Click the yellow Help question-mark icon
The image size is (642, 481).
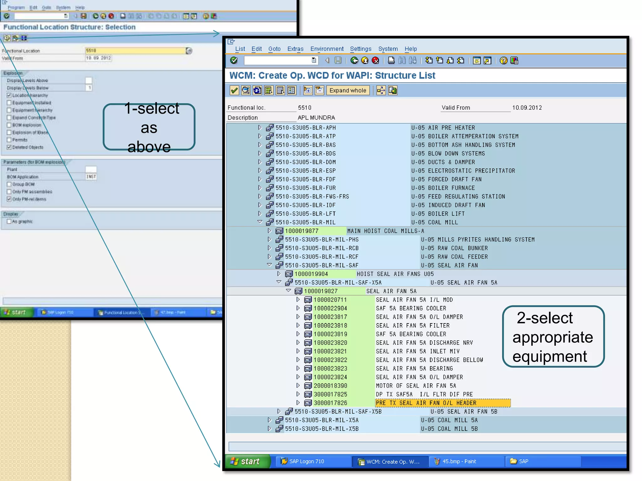(503, 60)
